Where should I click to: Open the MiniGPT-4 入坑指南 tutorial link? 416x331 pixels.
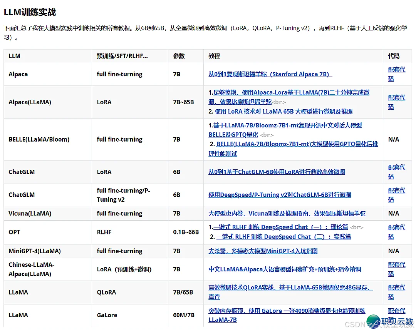265,251
